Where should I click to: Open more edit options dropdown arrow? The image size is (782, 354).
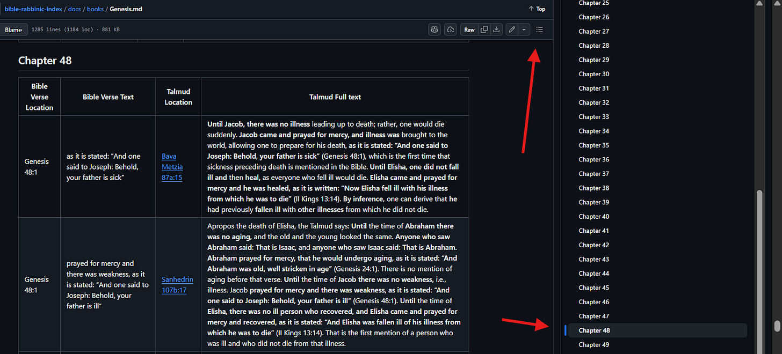click(524, 29)
